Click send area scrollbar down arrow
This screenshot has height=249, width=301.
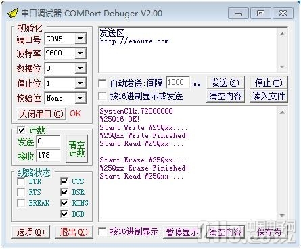[282, 67]
